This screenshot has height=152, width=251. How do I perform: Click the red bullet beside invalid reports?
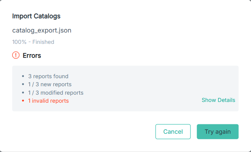(23, 101)
